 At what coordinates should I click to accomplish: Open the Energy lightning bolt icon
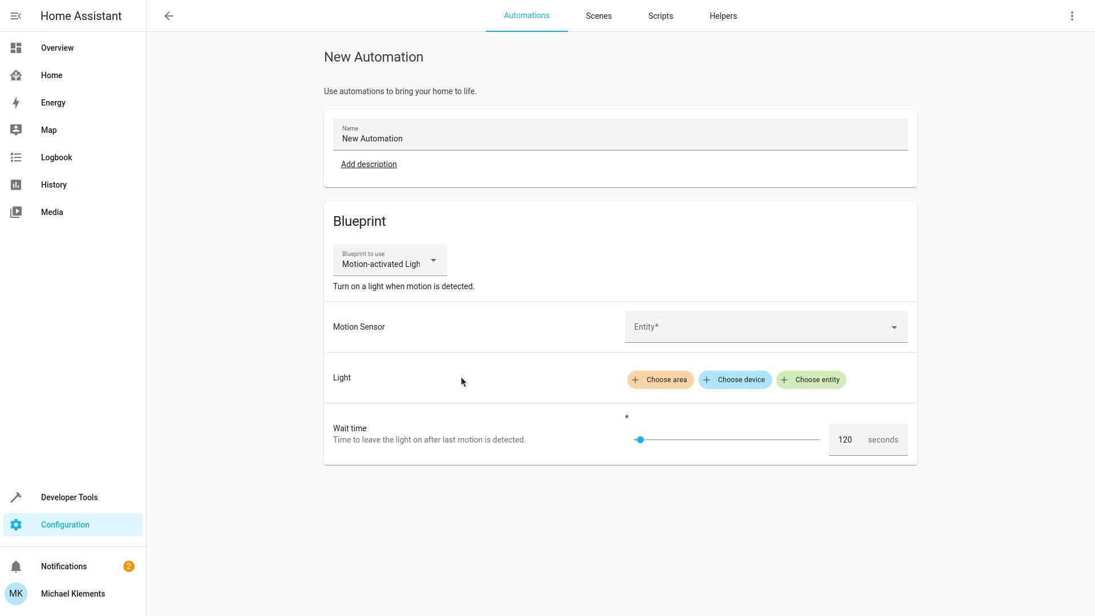(x=16, y=103)
